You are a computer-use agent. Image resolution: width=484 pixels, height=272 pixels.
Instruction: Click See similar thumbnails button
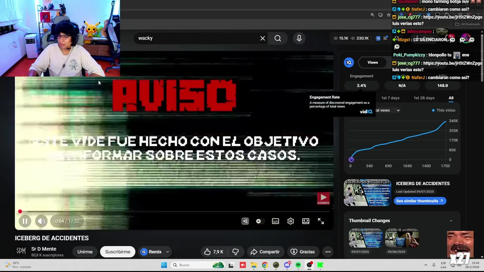coord(420,201)
